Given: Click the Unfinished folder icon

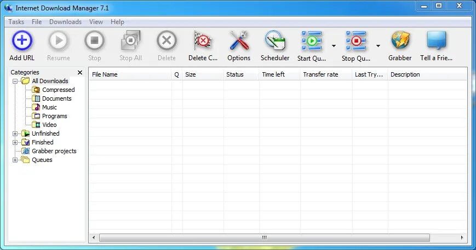Looking at the screenshot, I should 26,133.
